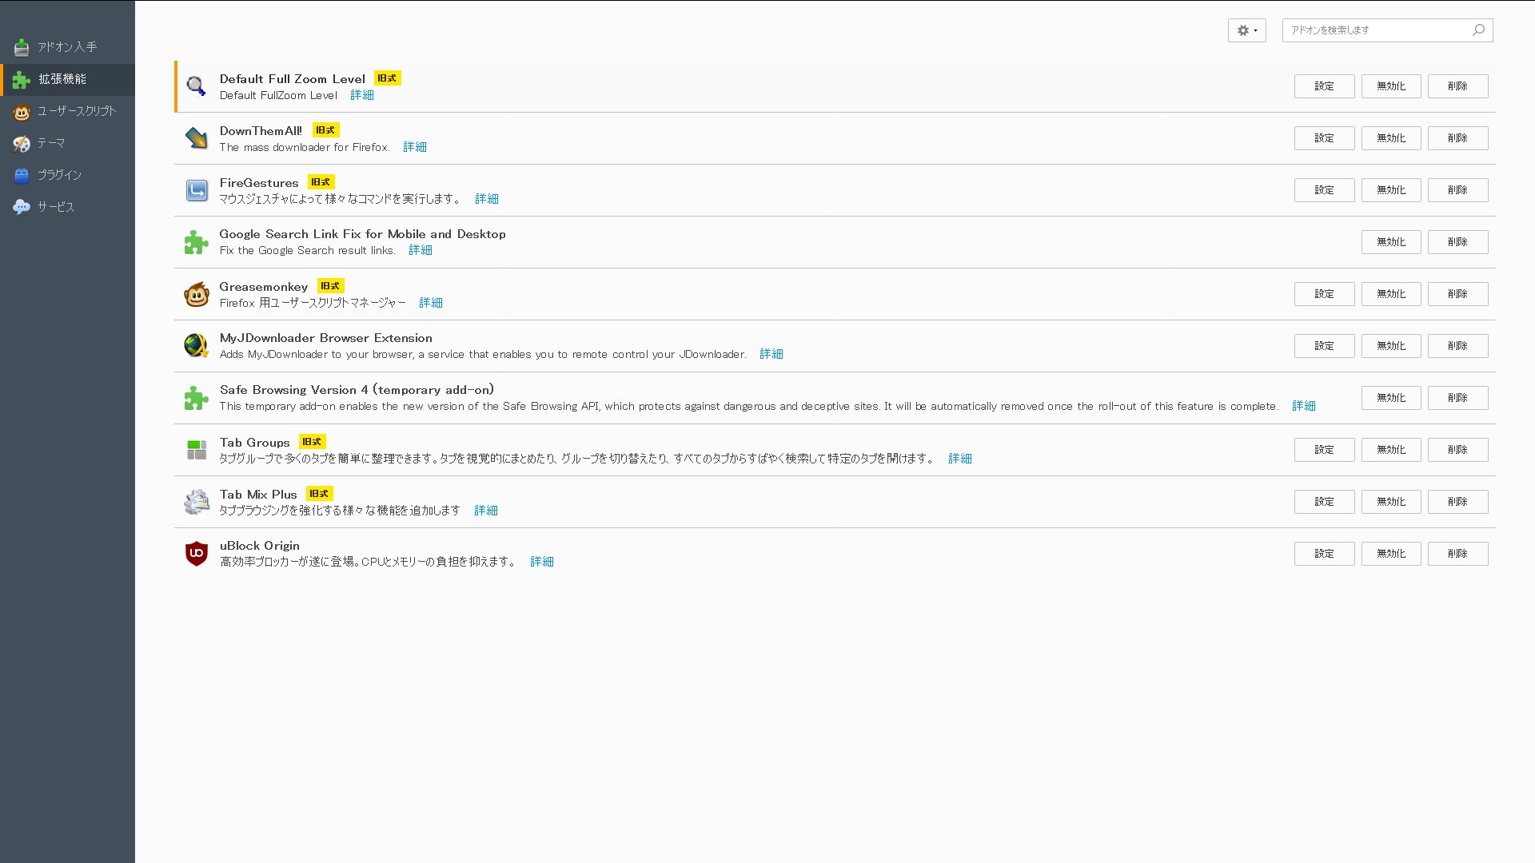
Task: Open 詳細 link for Default Full Zoom Level
Action: point(362,95)
